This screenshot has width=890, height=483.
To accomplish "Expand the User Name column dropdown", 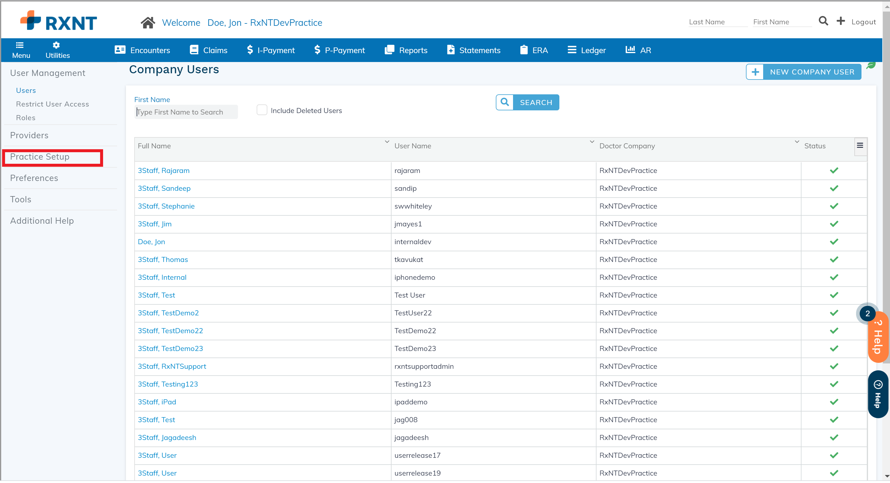I will click(592, 142).
